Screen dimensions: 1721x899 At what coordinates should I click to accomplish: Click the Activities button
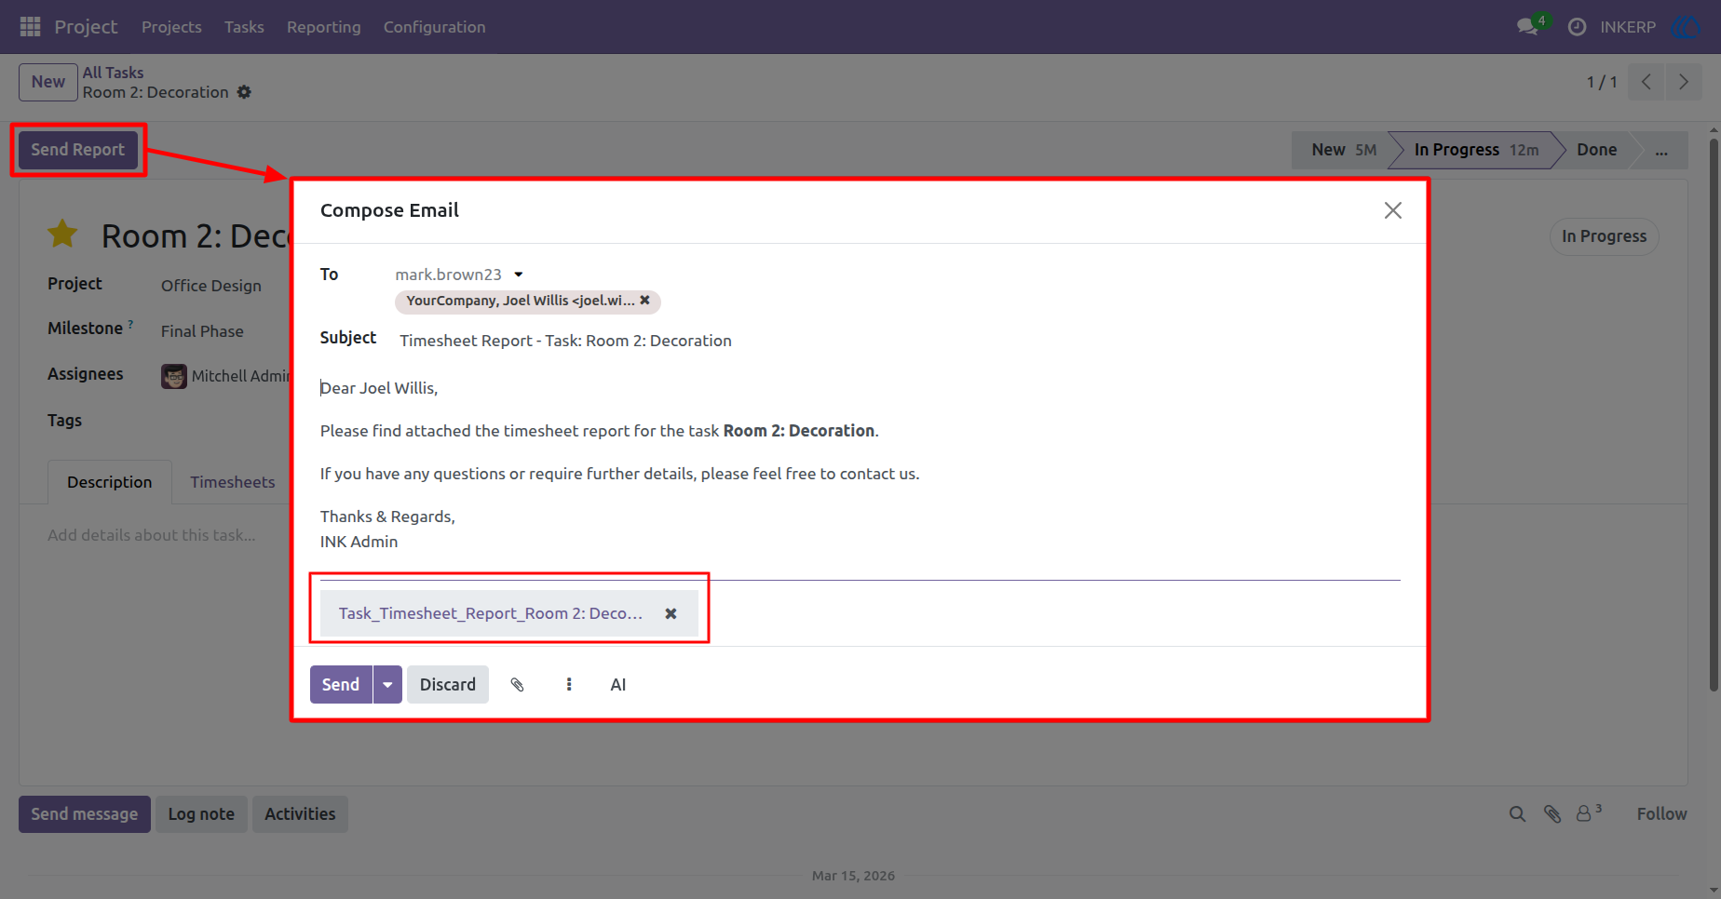(x=300, y=814)
